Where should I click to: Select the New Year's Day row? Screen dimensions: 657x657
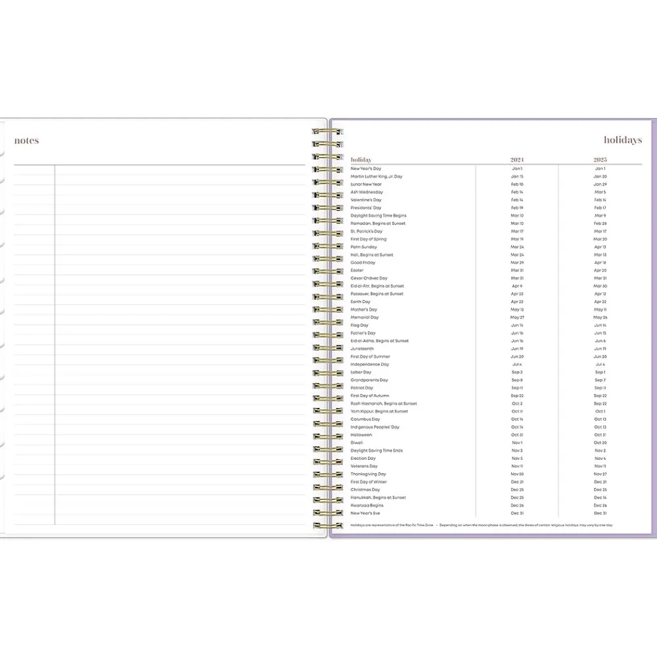366,169
